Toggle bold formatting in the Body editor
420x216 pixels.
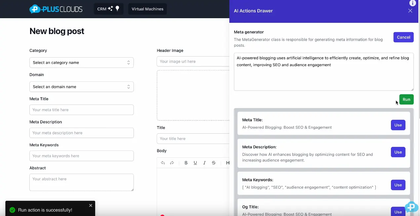tap(186, 163)
